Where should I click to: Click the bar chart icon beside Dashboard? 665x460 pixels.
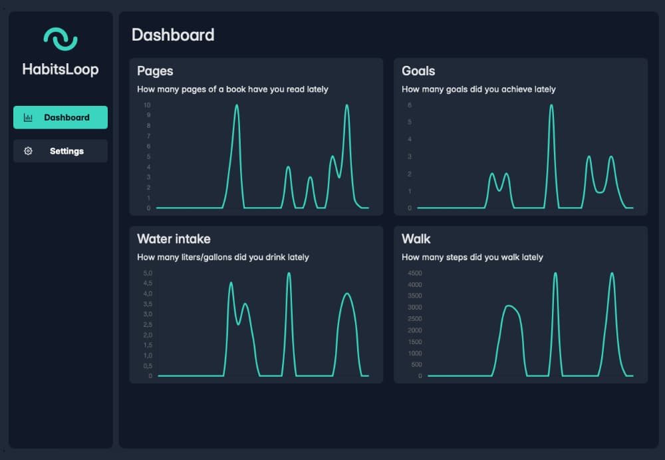pyautogui.click(x=28, y=118)
